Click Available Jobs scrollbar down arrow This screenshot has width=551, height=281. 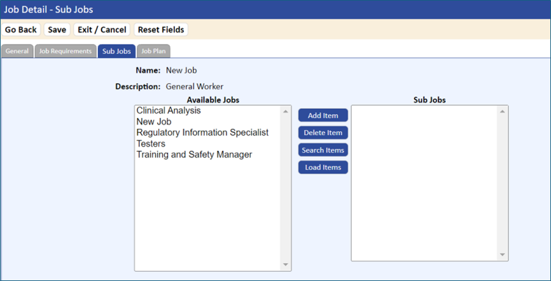pos(285,265)
